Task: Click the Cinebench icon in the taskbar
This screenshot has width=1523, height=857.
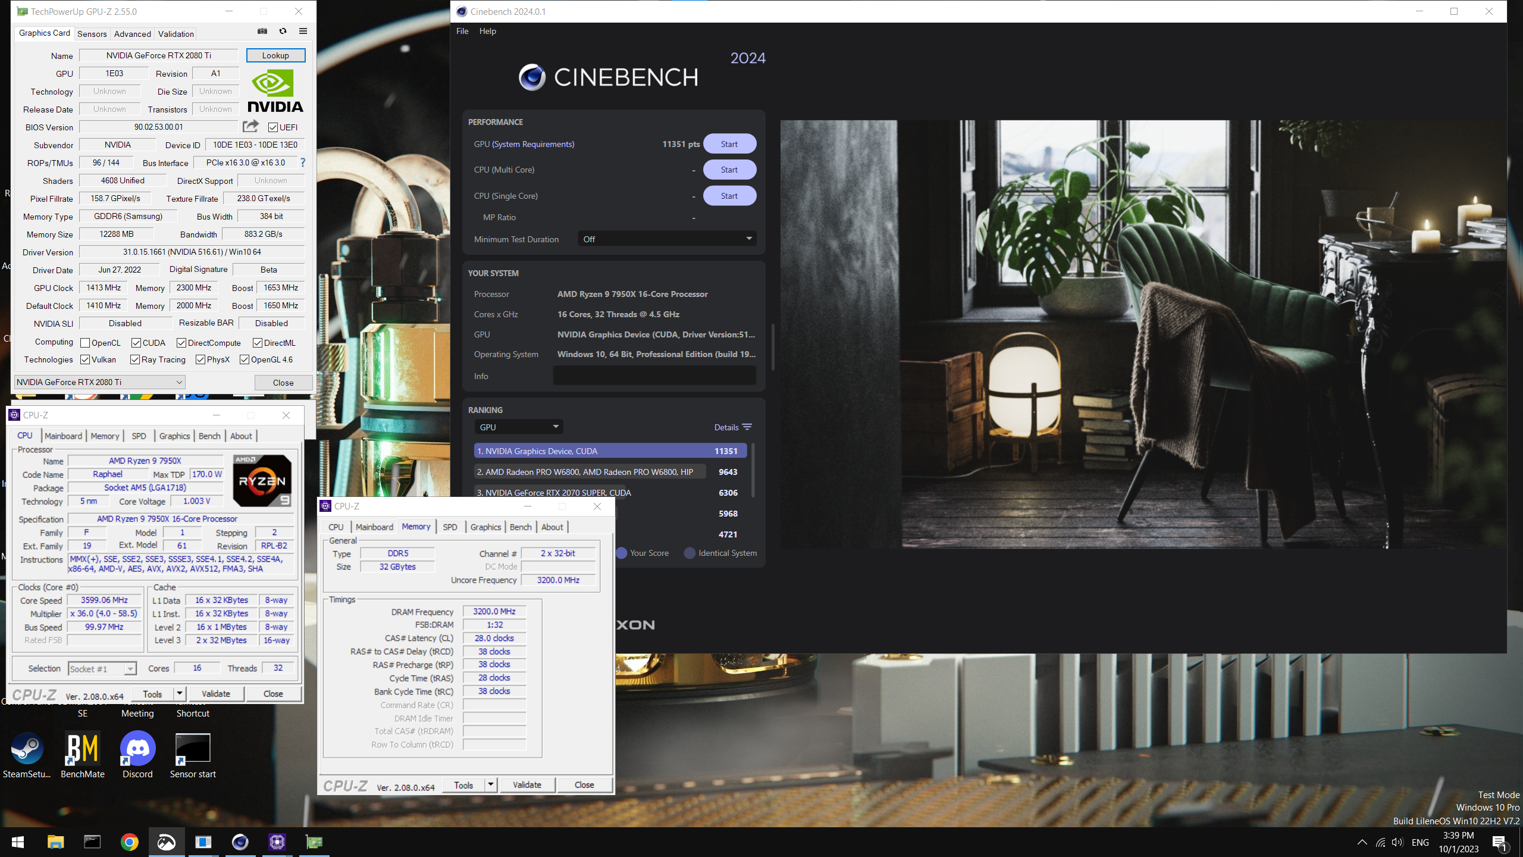Action: [240, 842]
